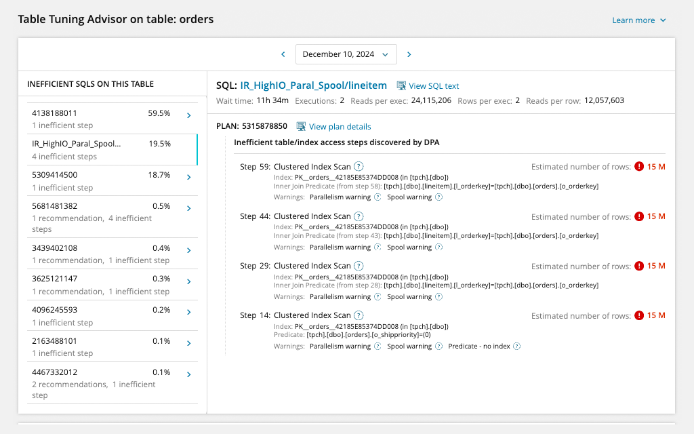The image size is (694, 434).
Task: Expand the Learn more dropdown
Action: click(639, 20)
